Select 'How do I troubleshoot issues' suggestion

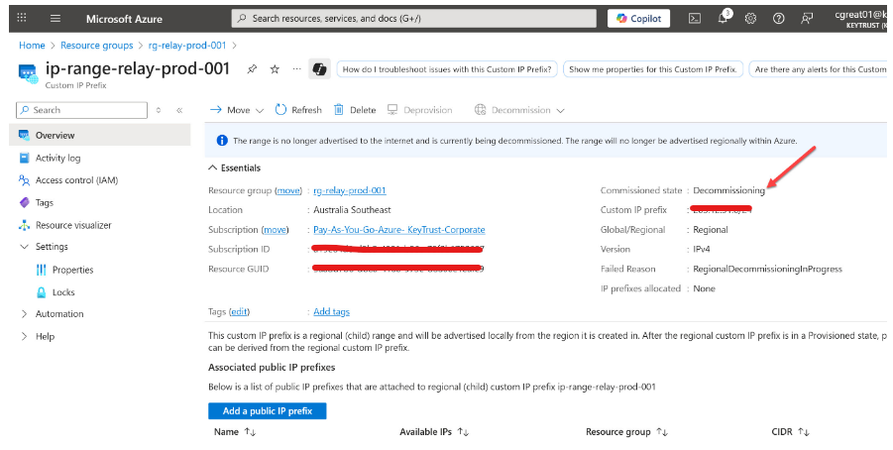(x=447, y=69)
